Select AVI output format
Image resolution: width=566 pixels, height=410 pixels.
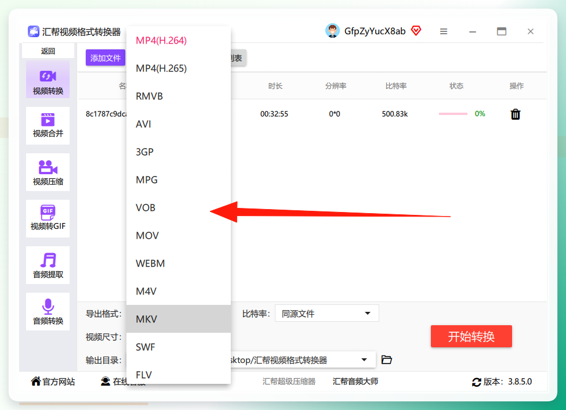tap(179, 124)
